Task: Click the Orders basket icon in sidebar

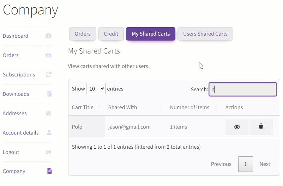Action: 48,55
